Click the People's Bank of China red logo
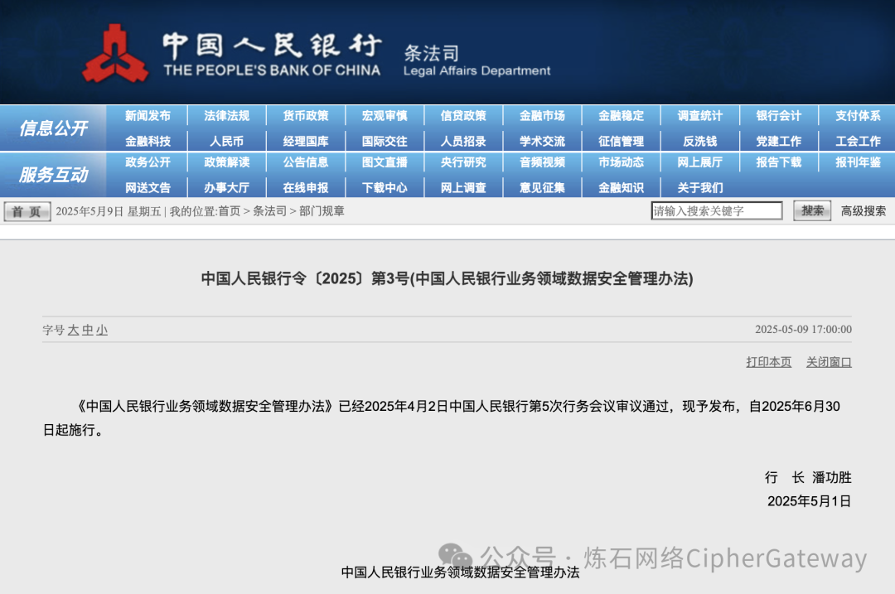 [x=115, y=54]
